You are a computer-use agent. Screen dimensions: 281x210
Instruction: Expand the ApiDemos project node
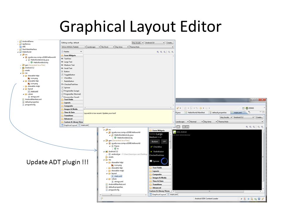(x=18, y=44)
